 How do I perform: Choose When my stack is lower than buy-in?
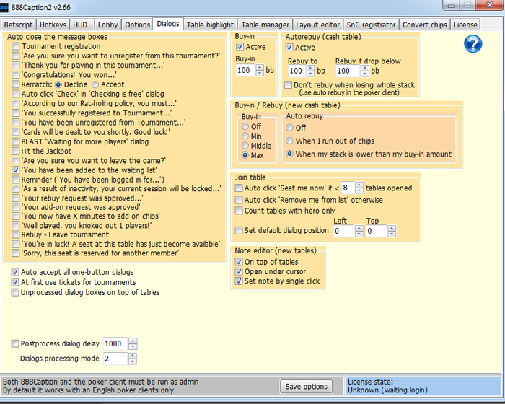point(289,154)
